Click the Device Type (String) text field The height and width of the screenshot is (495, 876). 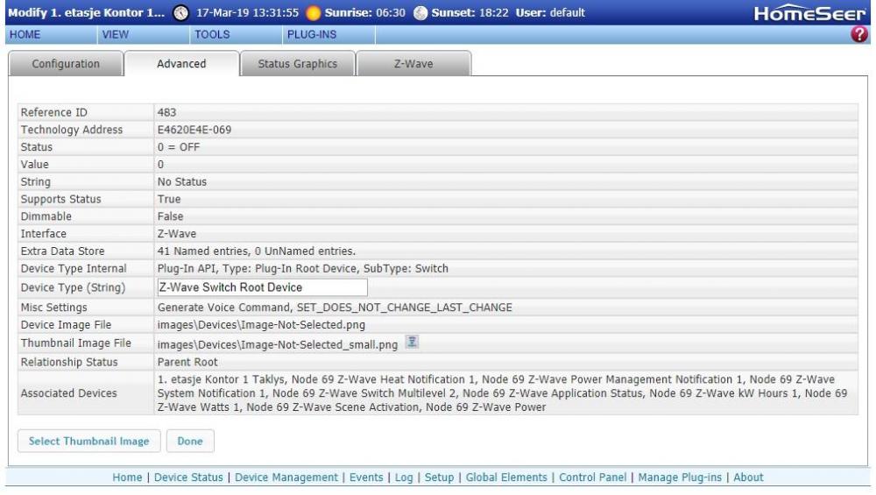click(x=260, y=286)
